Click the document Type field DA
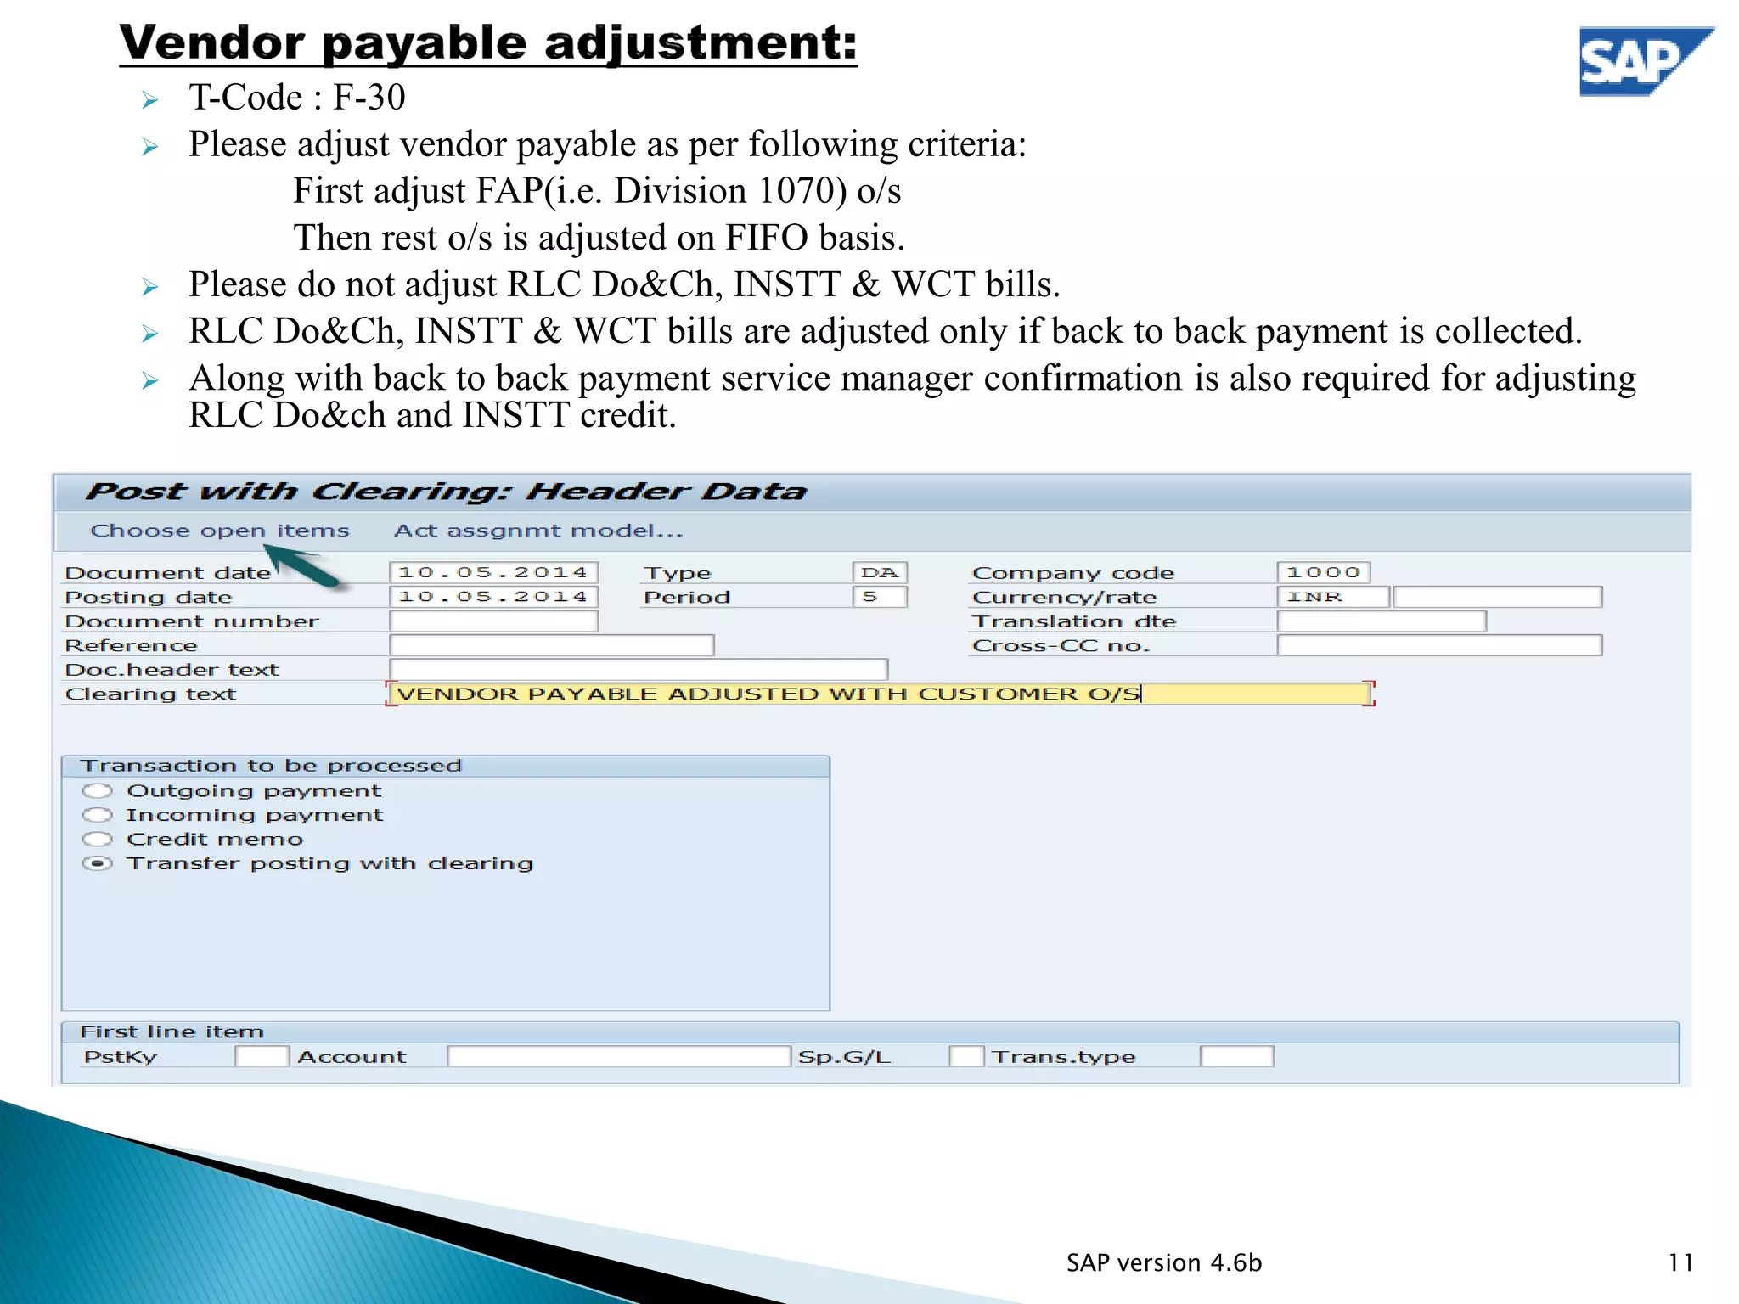 click(x=880, y=573)
